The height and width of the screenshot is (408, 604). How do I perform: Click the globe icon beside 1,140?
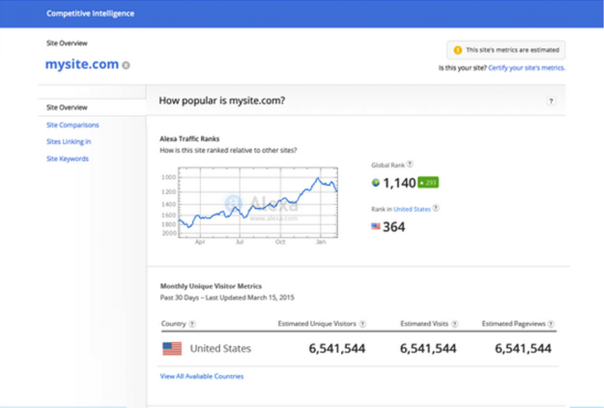coord(376,183)
